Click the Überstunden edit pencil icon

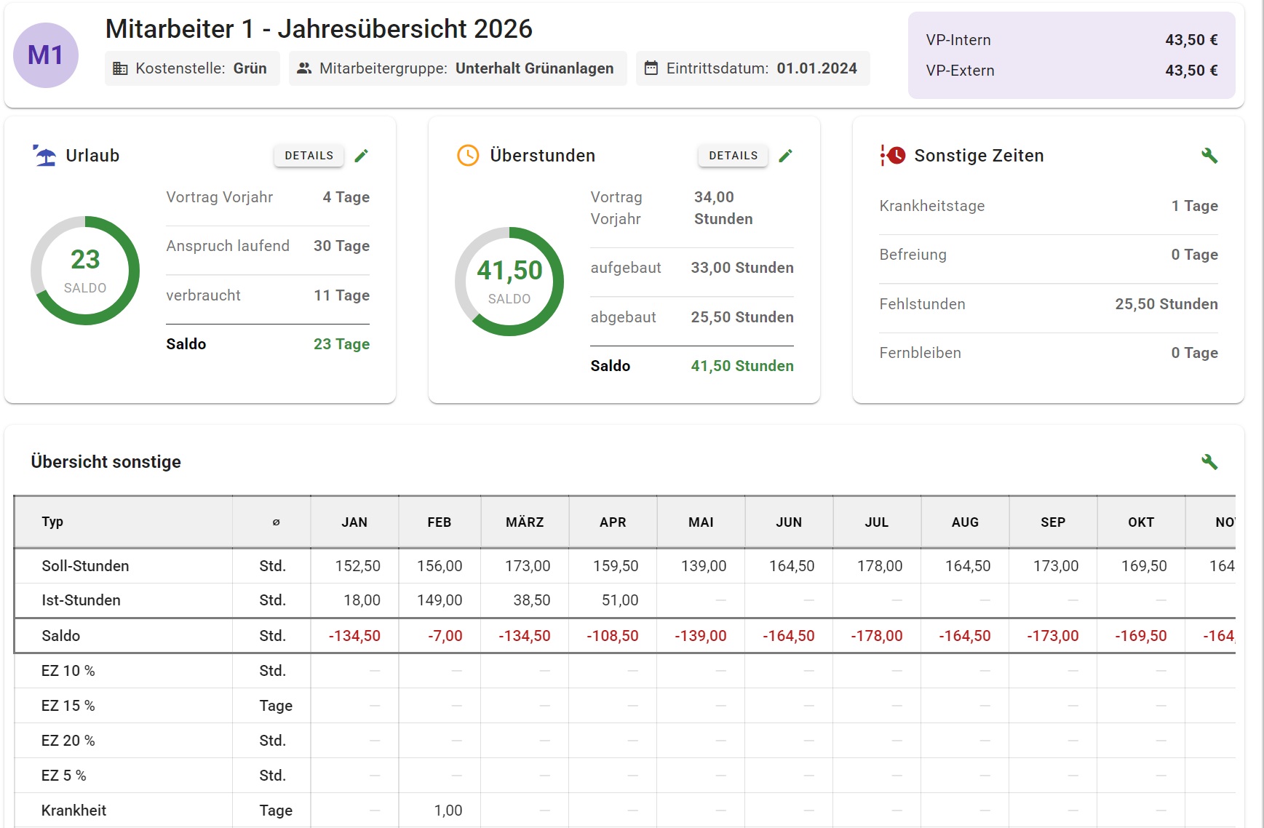tap(785, 156)
